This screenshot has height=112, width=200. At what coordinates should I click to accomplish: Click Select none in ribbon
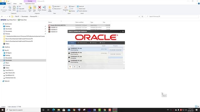81,9
